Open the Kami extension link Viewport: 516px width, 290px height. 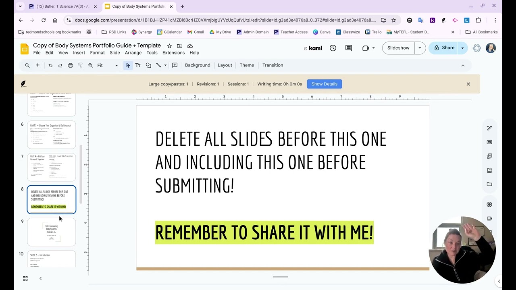click(313, 48)
